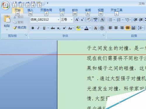Click the Enclose Characters circle icon
The image size is (146, 109).
pos(102,28)
